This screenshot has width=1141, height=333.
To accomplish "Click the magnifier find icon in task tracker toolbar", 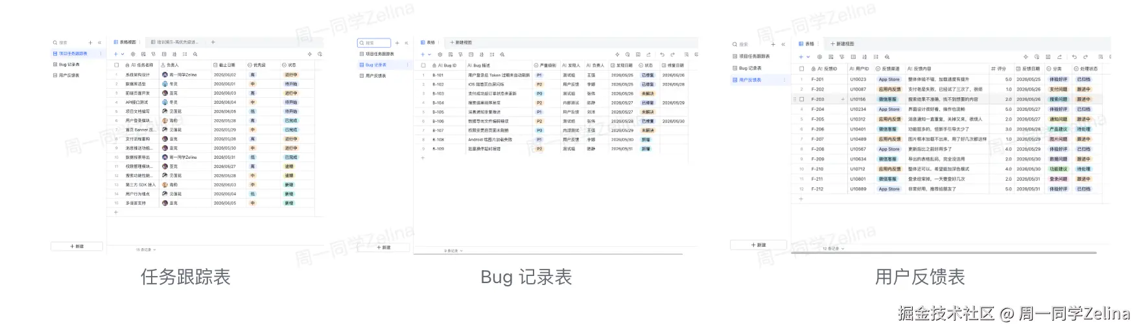I will 195,54.
